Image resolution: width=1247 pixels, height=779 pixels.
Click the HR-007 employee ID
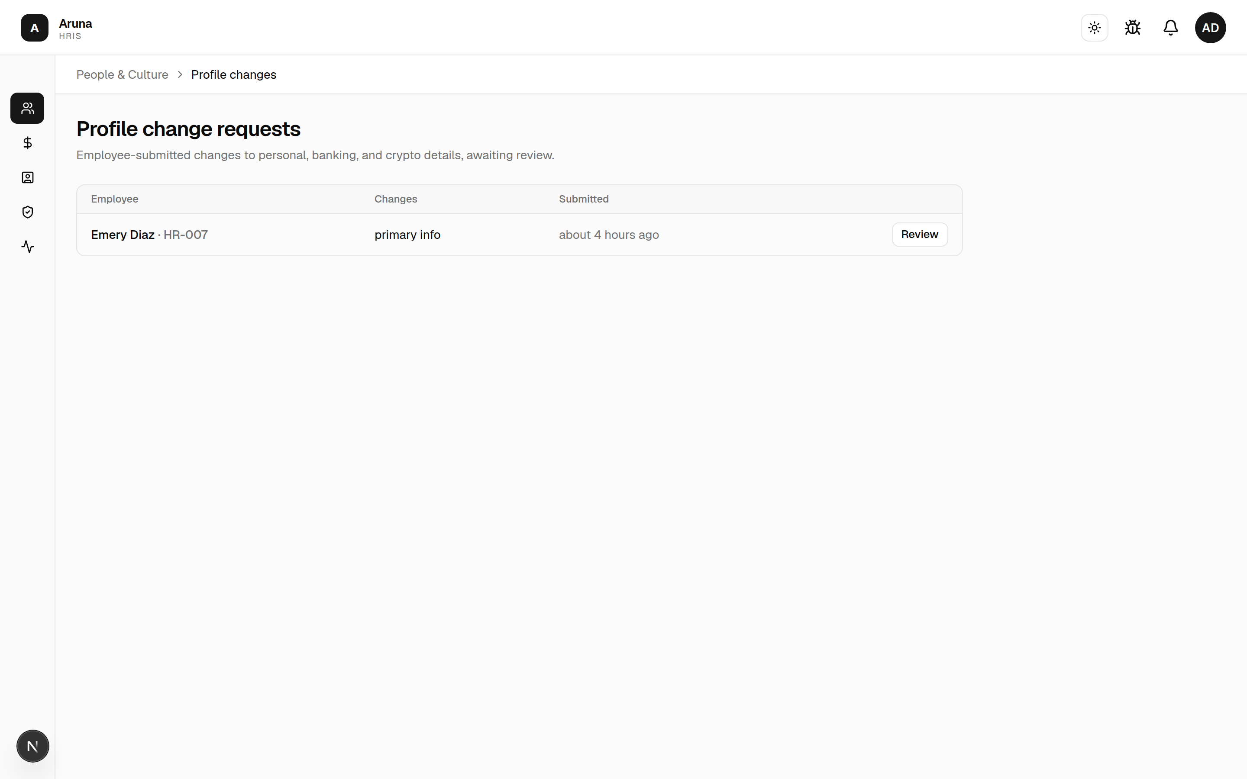pos(185,235)
